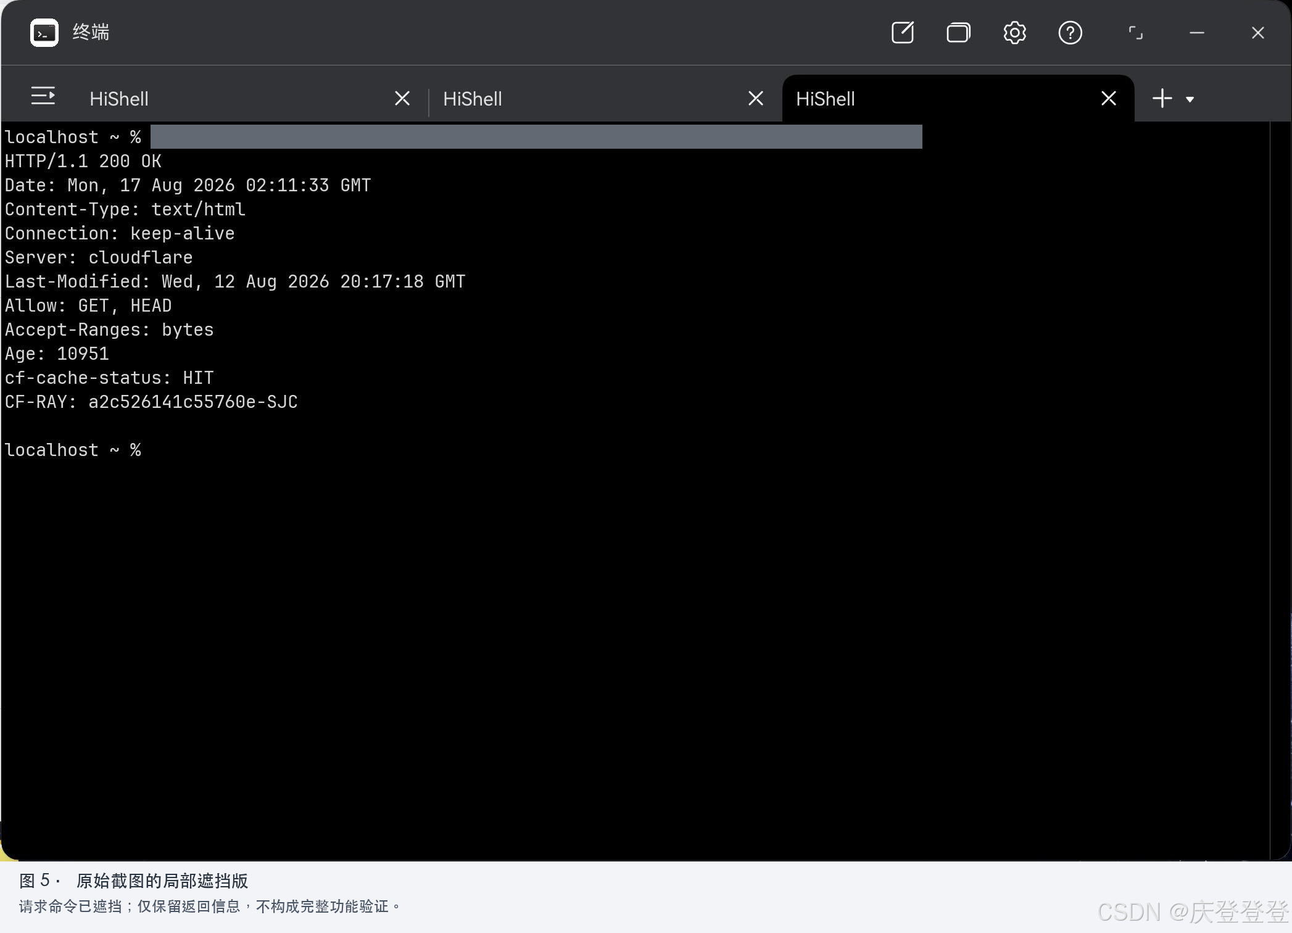Click 'Content-Type: text/html' line

(x=125, y=209)
